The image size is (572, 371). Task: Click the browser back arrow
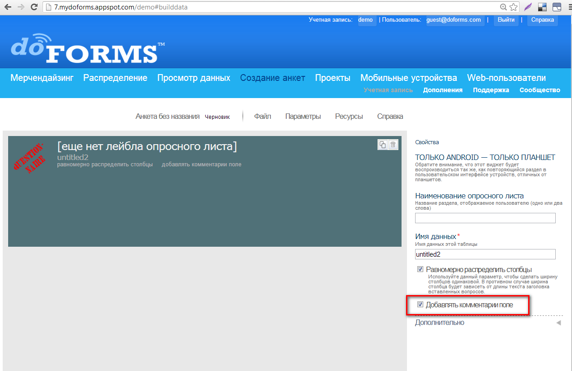tap(8, 7)
